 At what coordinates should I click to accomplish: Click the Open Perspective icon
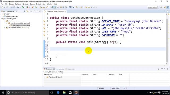point(161,7)
